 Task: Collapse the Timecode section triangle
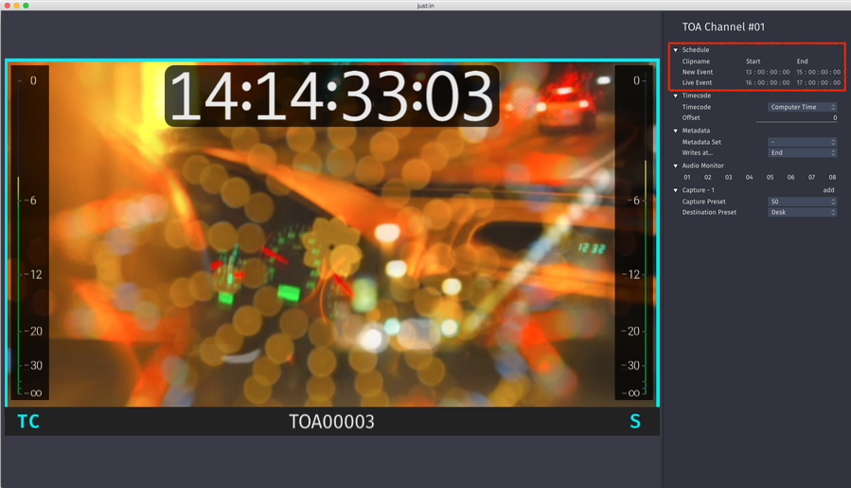tap(676, 96)
